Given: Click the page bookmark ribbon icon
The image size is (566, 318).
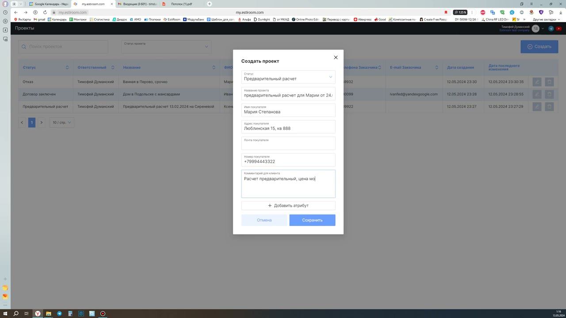Looking at the screenshot, I should coord(446,12).
